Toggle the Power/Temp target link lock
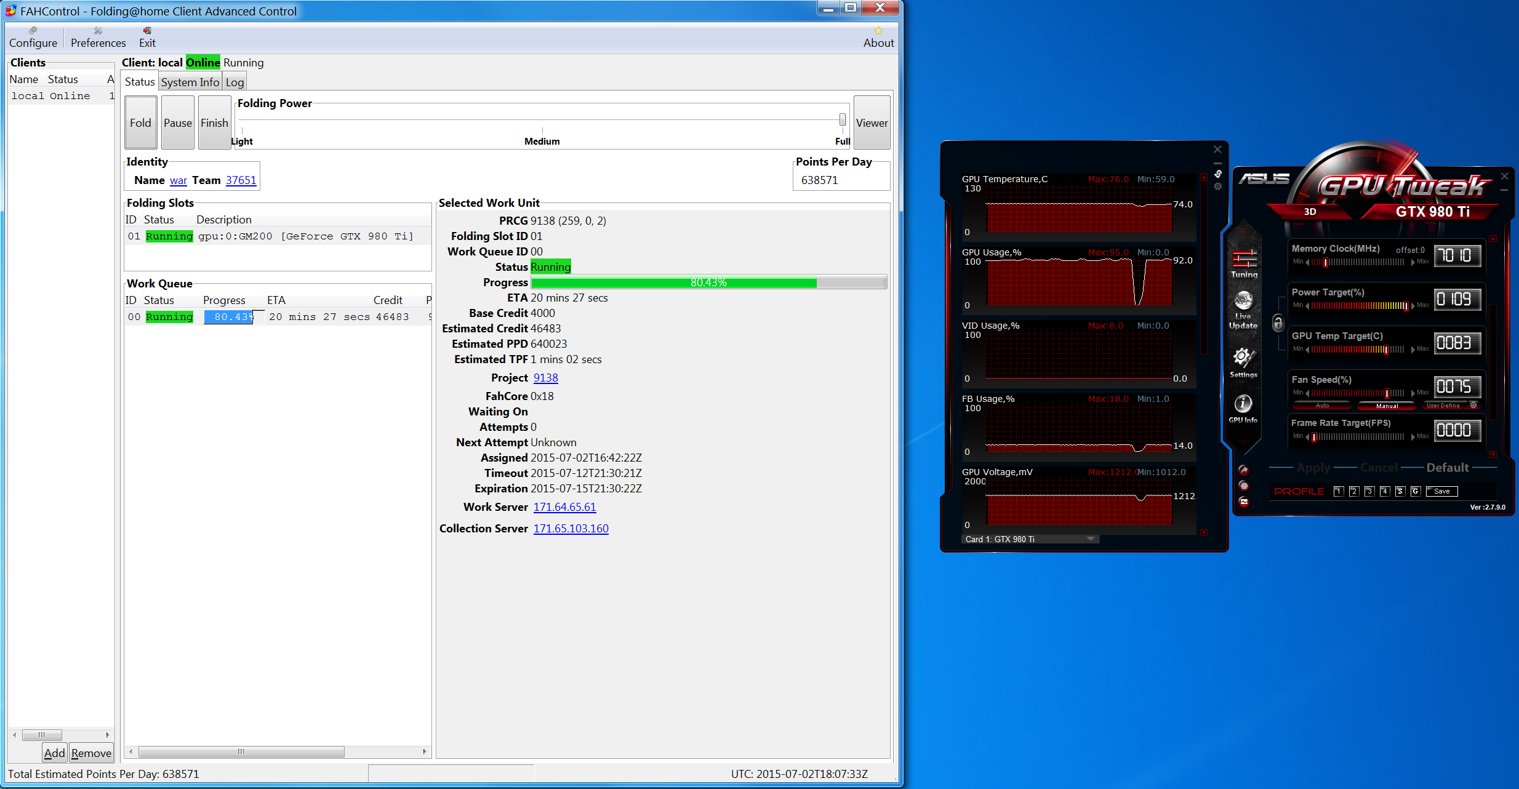The image size is (1519, 789). (1278, 323)
